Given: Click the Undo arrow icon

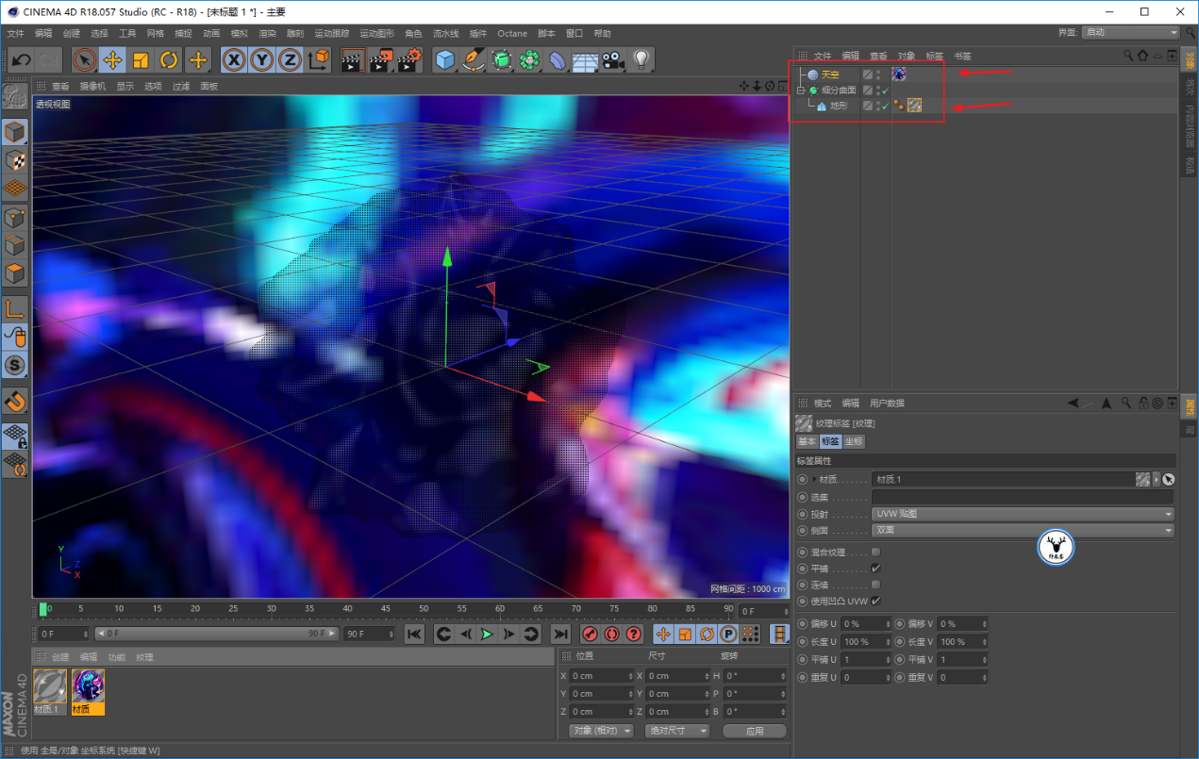Looking at the screenshot, I should [x=21, y=60].
